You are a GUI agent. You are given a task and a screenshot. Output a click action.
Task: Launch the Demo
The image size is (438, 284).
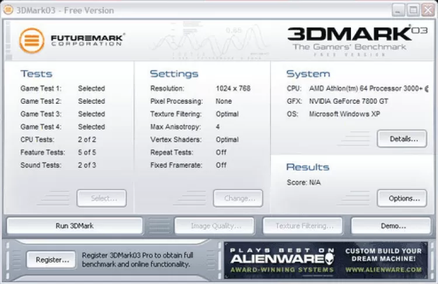390,226
